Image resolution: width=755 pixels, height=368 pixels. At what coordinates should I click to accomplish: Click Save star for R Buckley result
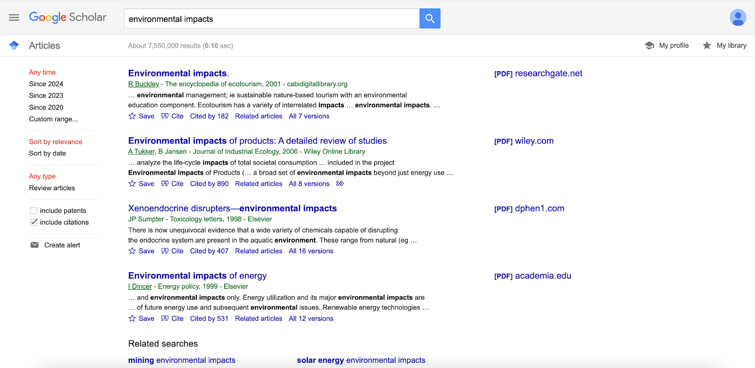tap(132, 116)
